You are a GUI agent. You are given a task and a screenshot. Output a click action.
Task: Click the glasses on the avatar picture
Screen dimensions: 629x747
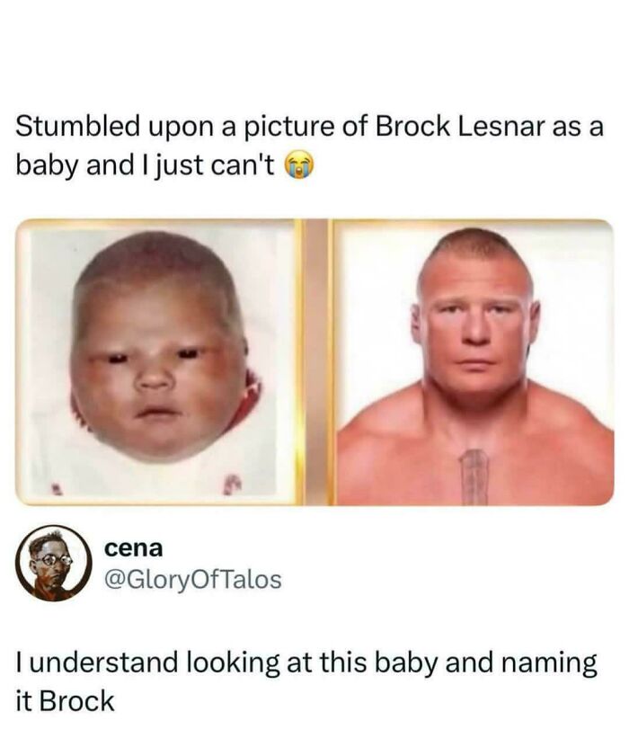click(52, 557)
